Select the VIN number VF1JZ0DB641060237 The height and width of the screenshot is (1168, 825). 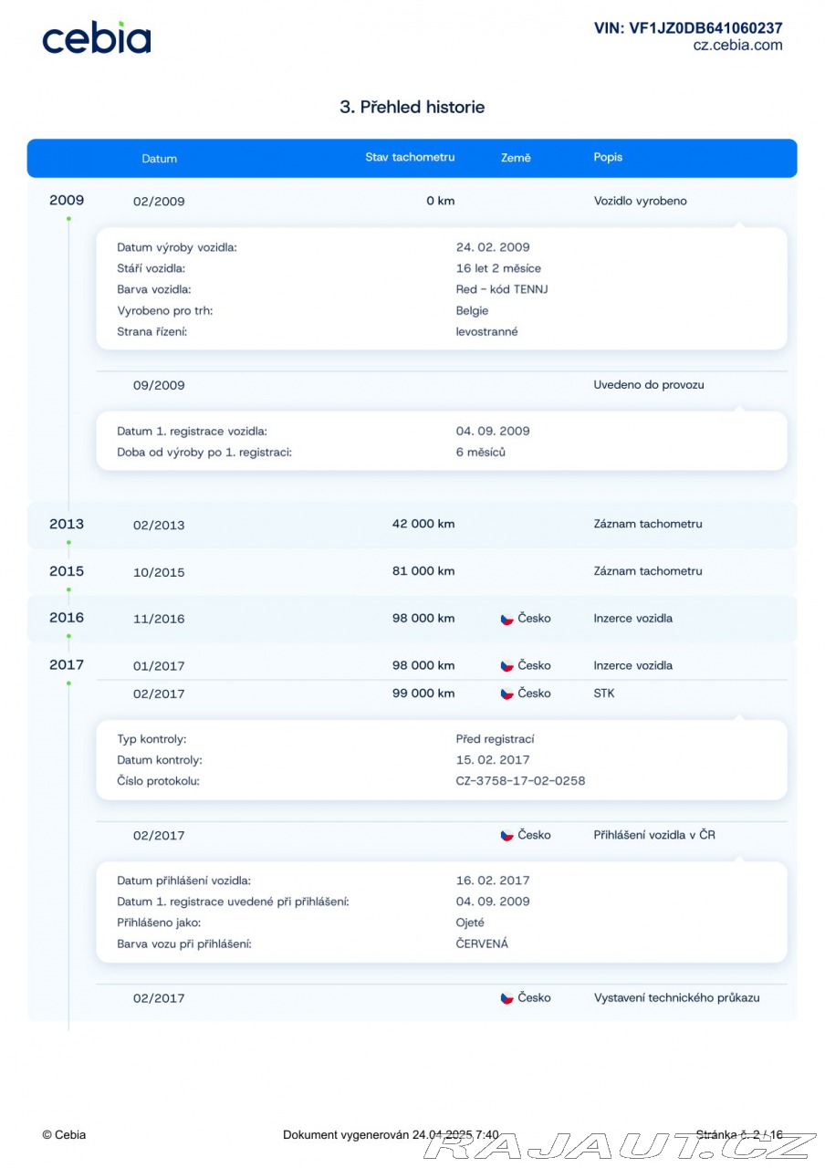[705, 28]
